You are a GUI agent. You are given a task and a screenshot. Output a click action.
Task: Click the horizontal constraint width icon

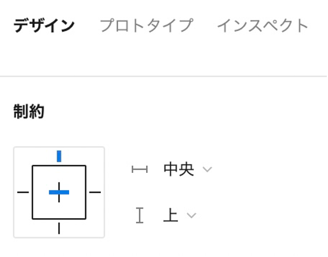coord(140,169)
